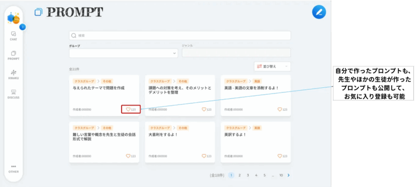Select the PROMPT sidebar icon
This screenshot has width=417, height=187.
point(13,55)
